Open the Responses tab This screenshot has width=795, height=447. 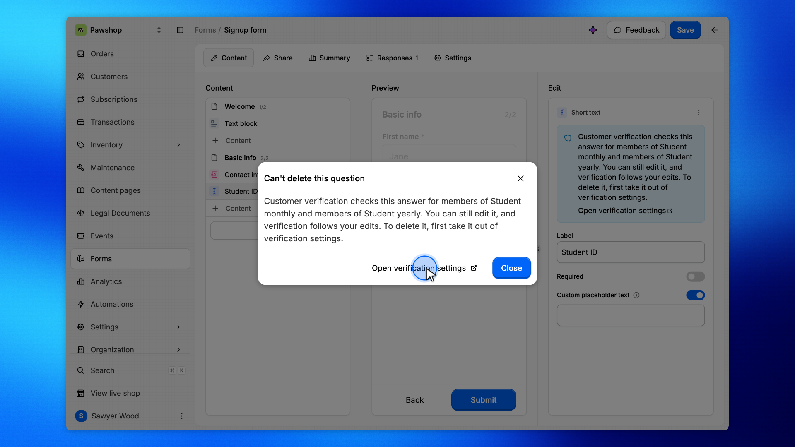393,58
